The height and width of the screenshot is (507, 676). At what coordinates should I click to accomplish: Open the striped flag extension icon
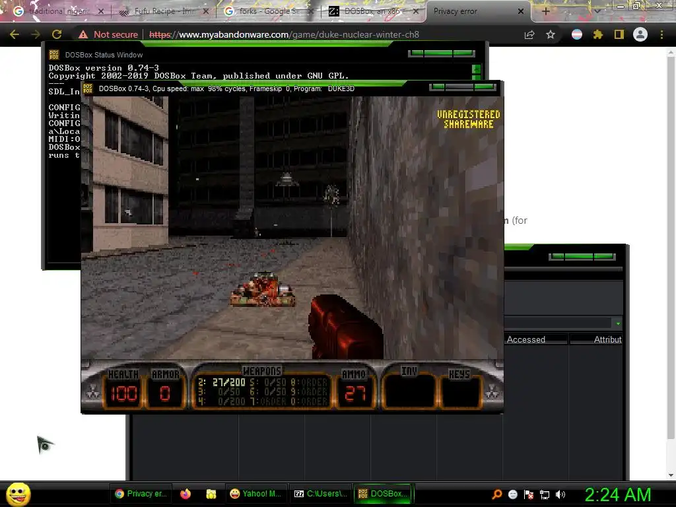577,34
